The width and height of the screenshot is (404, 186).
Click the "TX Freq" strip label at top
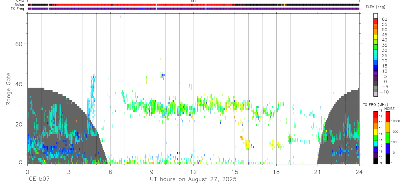click(x=17, y=9)
